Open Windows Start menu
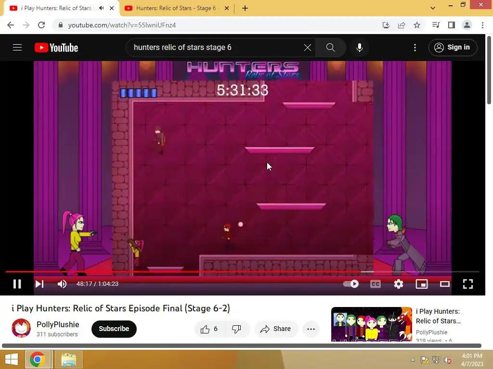Viewport: 493px width, 369px height. pos(12,359)
